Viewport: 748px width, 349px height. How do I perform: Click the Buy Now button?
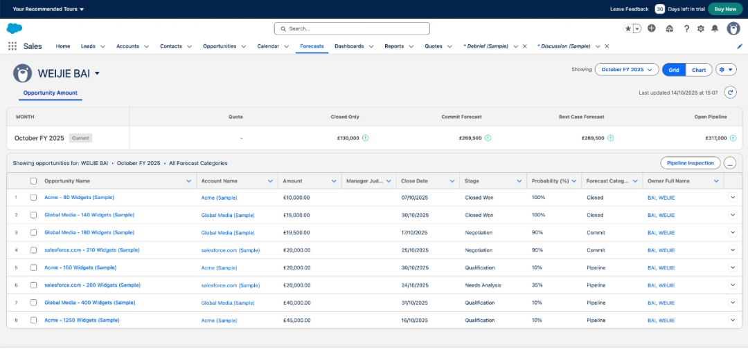[725, 9]
